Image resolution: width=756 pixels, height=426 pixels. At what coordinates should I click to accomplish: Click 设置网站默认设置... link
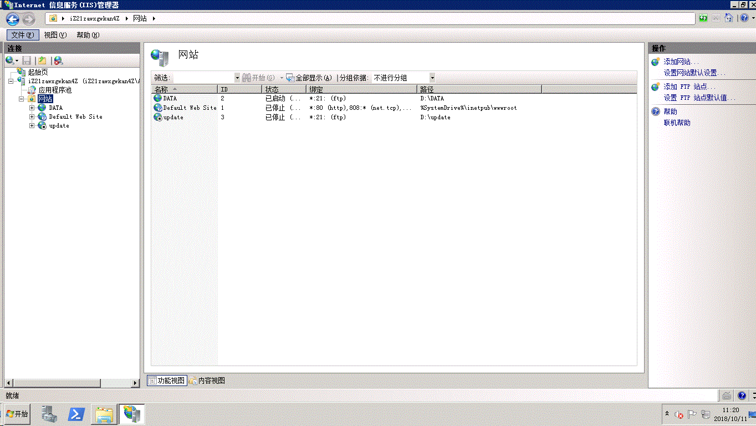694,73
